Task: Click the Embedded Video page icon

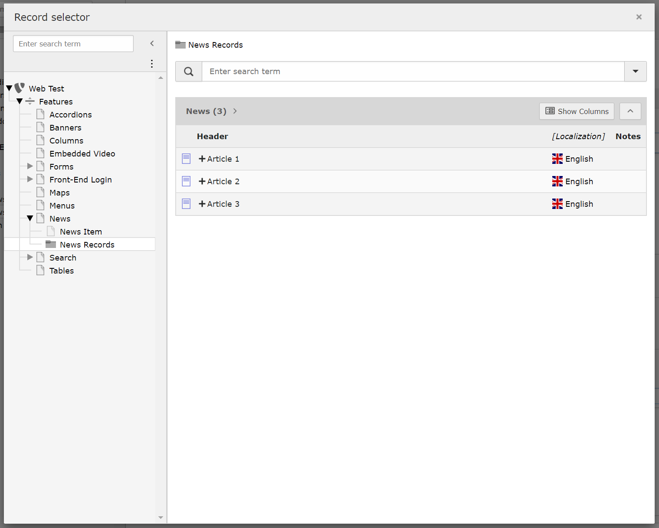Action: click(40, 153)
